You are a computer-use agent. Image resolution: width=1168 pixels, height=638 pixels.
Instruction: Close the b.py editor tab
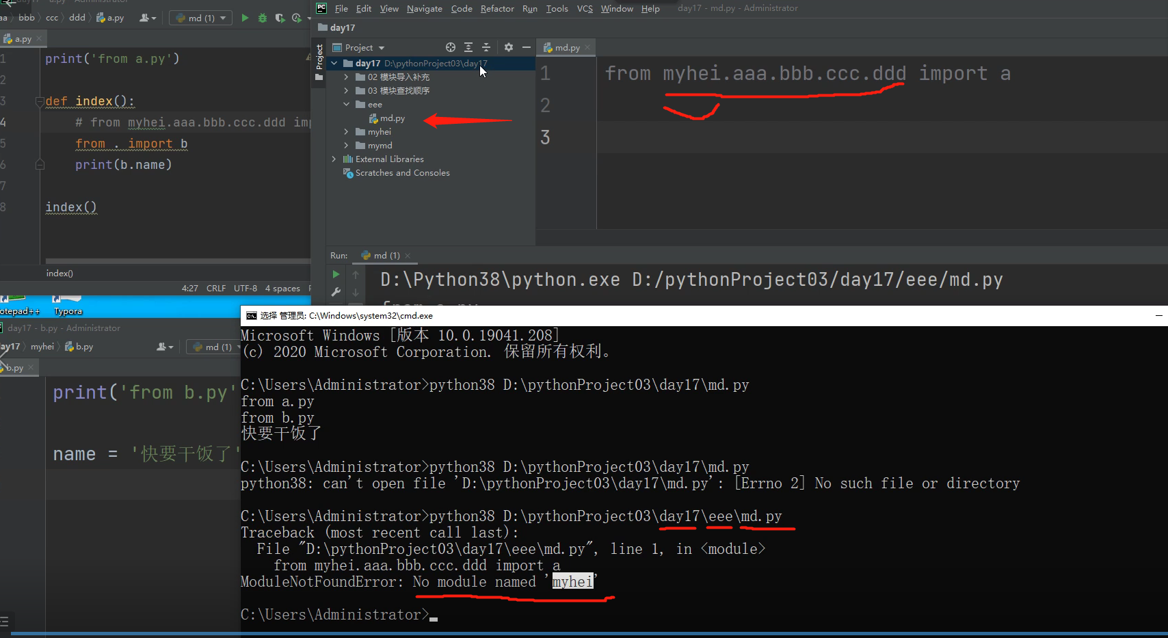(x=31, y=368)
